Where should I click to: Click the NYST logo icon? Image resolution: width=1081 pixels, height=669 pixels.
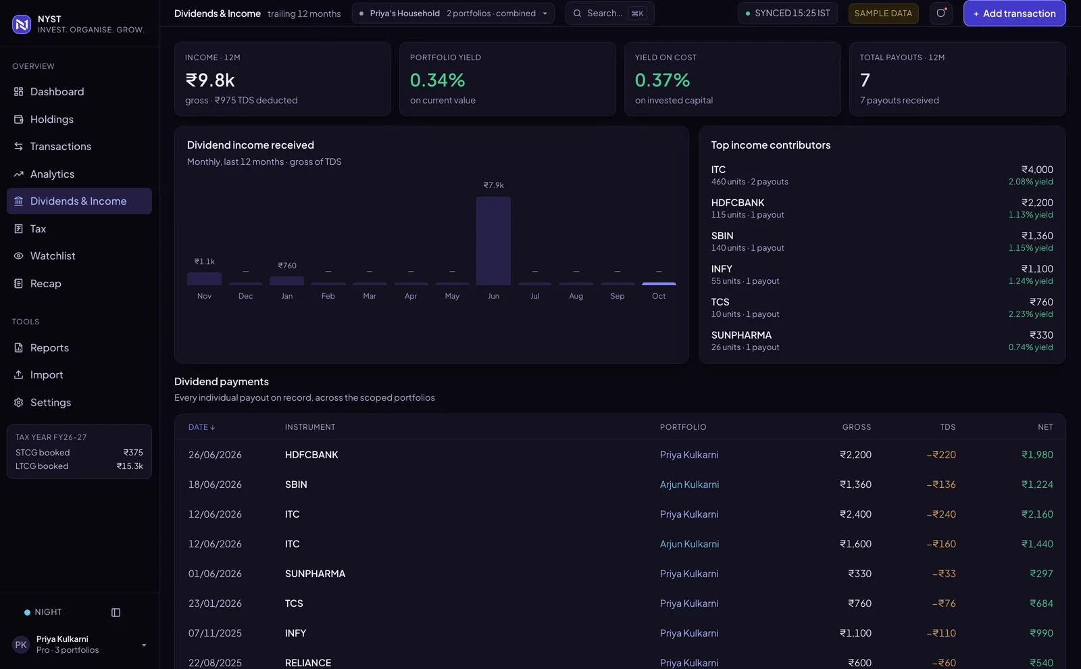[22, 24]
